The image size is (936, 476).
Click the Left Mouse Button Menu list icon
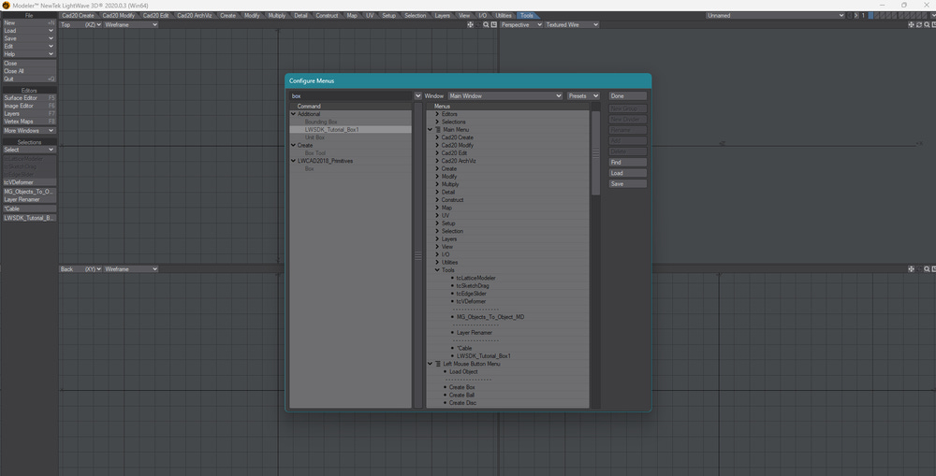(x=437, y=364)
